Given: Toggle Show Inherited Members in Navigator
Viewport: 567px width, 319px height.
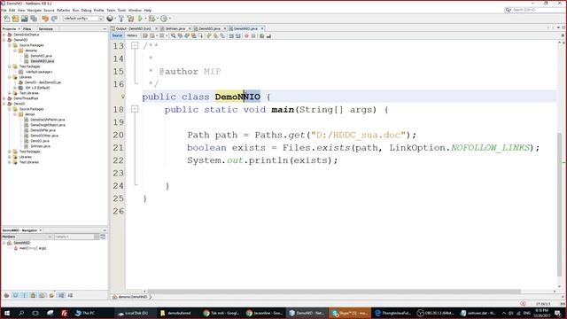Looking at the screenshot, I should pyautogui.click(x=6, y=295).
